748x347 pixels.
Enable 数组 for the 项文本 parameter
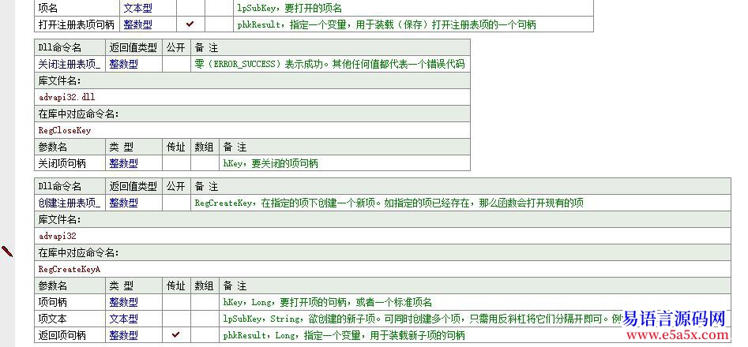tap(205, 319)
